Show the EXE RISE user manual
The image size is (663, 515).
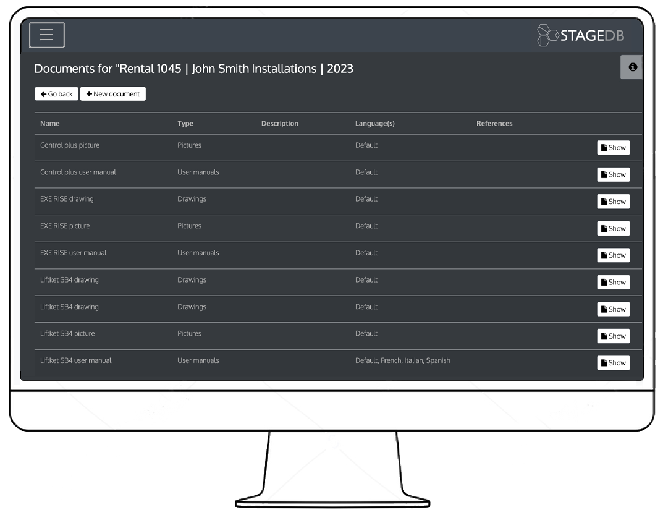(x=613, y=255)
